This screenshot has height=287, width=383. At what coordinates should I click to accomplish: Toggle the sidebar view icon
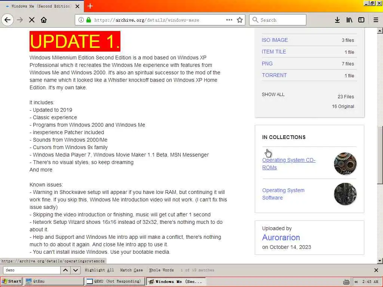click(x=361, y=20)
